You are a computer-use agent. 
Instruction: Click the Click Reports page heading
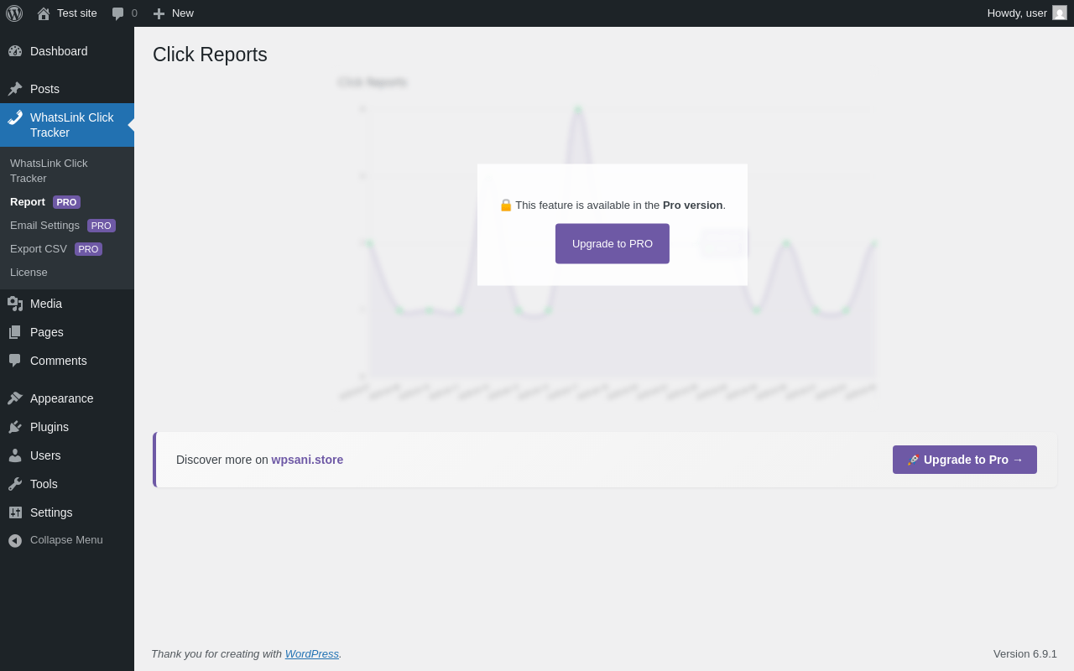click(x=210, y=55)
